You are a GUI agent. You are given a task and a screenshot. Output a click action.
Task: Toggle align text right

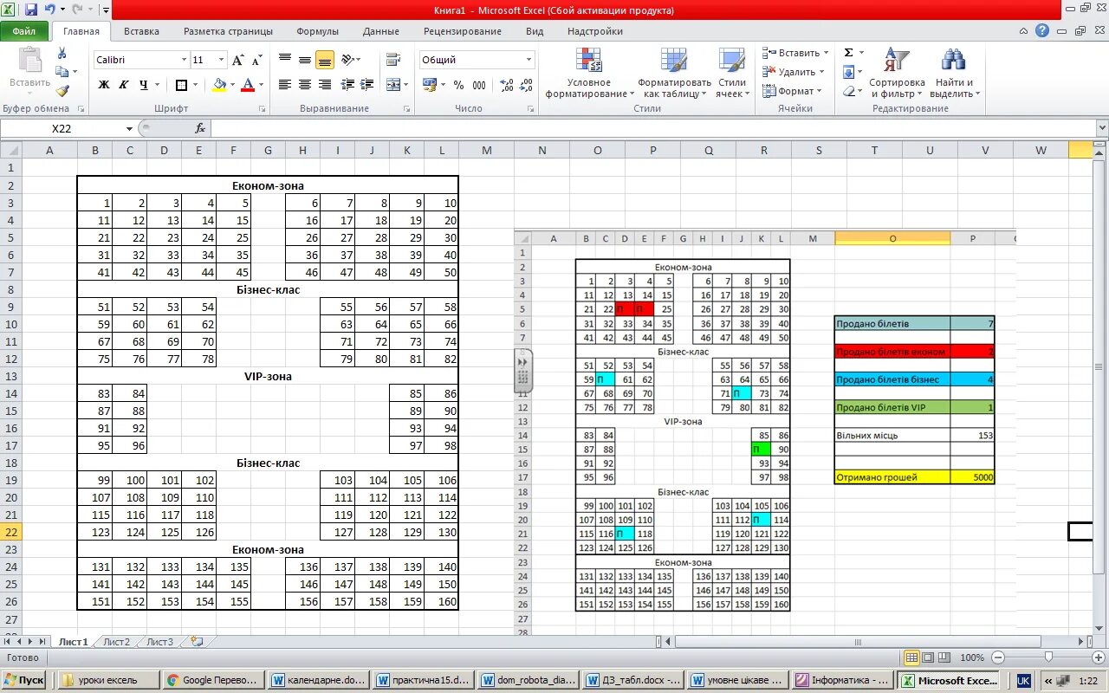pos(325,84)
